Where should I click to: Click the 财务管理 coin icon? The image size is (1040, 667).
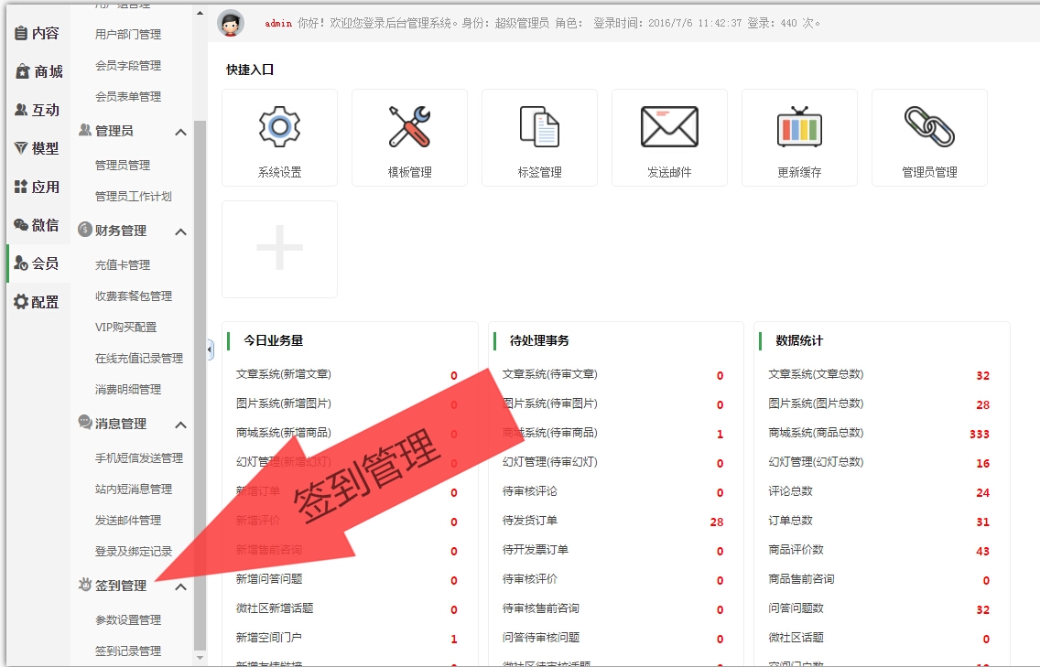pyautogui.click(x=85, y=230)
